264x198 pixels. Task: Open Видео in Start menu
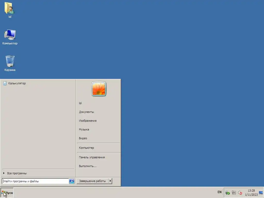99,138
